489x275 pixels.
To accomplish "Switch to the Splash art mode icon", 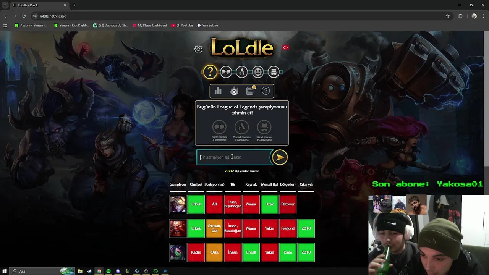I will point(274,71).
